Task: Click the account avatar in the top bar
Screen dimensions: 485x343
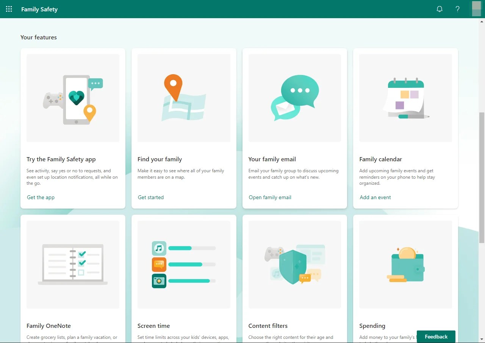Action: (476, 9)
